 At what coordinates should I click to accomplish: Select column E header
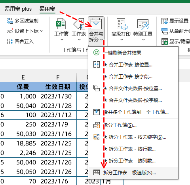(23, 77)
